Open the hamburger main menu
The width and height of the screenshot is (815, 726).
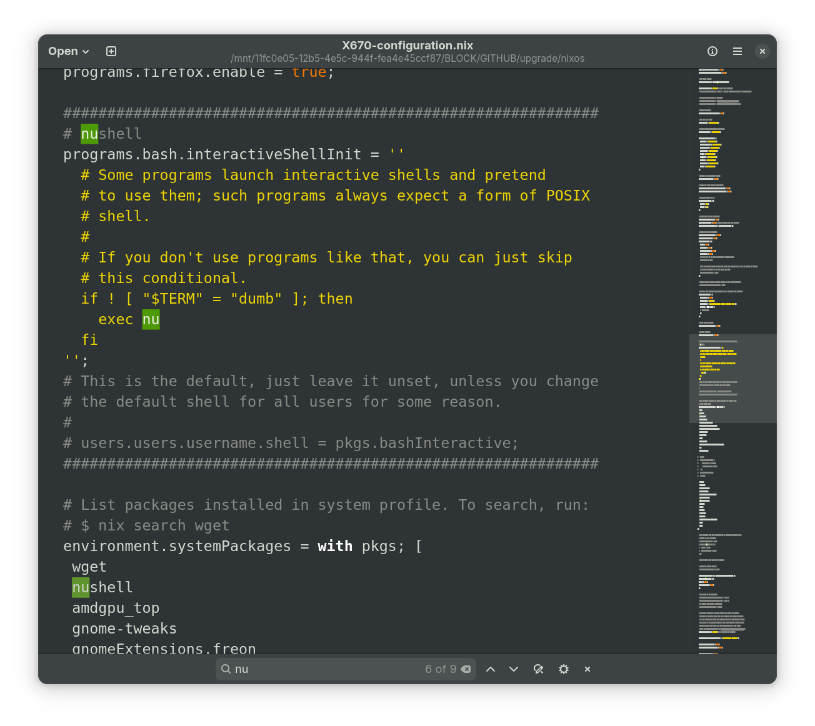pyautogui.click(x=737, y=51)
